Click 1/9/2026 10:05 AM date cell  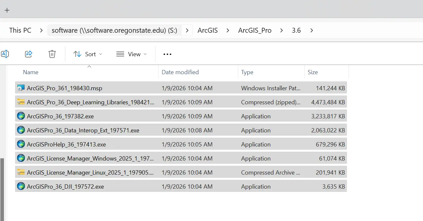[x=187, y=144]
